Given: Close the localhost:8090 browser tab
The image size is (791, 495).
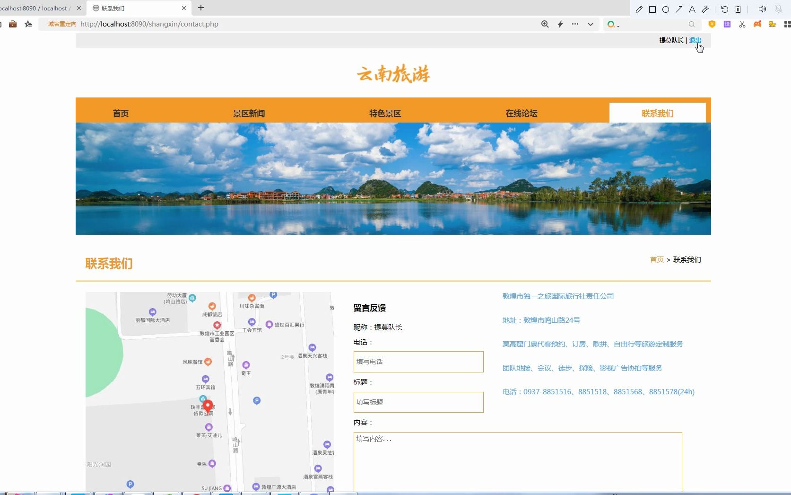Looking at the screenshot, I should [x=79, y=8].
